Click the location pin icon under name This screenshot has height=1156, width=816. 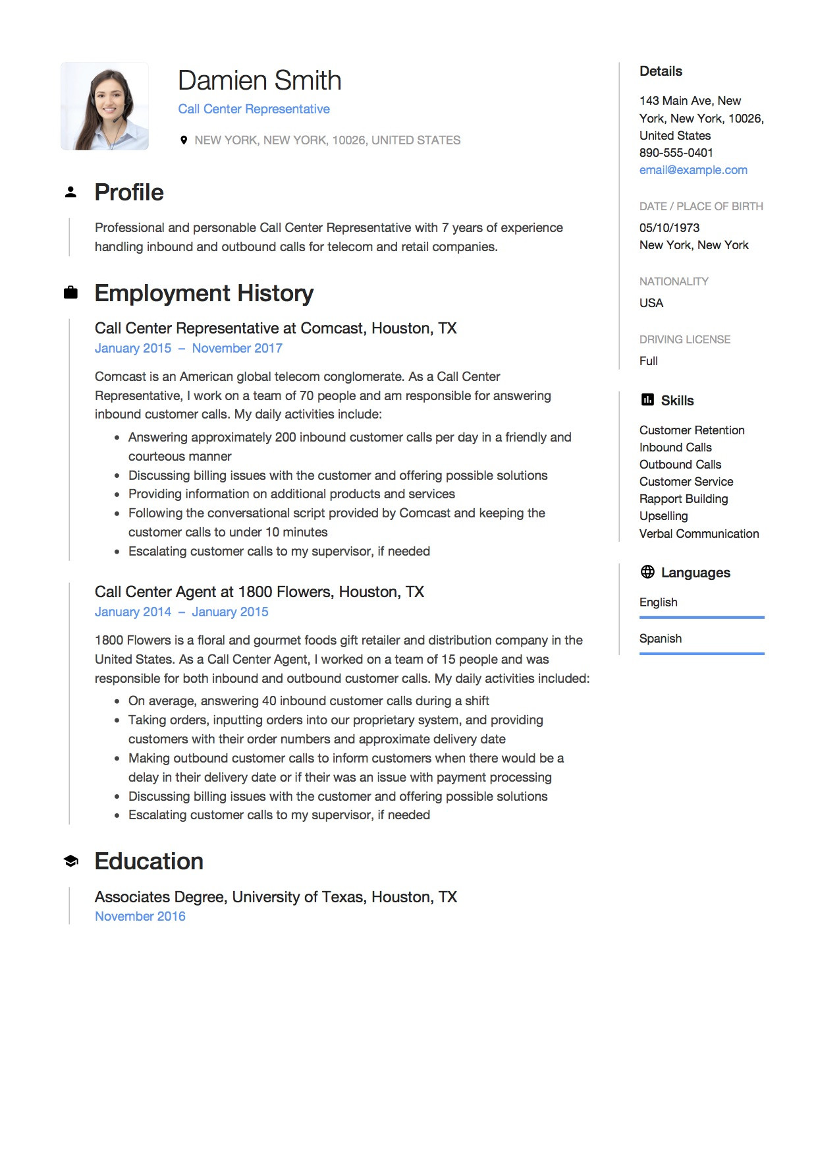pyautogui.click(x=184, y=140)
